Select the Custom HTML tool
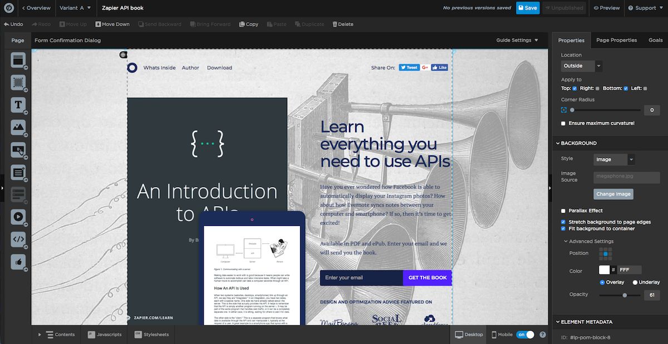Screen dimensions: 668x344 [18, 239]
